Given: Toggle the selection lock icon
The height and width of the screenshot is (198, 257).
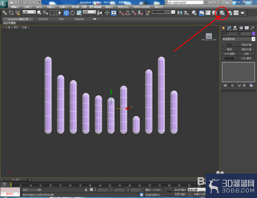Looking at the screenshot, I should (86, 190).
